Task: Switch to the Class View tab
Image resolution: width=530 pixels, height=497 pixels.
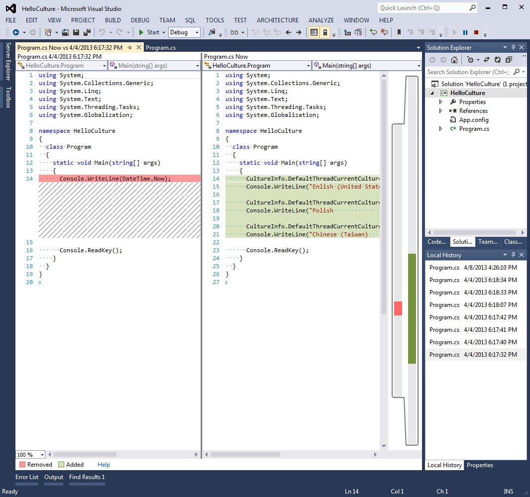Action: click(x=513, y=242)
